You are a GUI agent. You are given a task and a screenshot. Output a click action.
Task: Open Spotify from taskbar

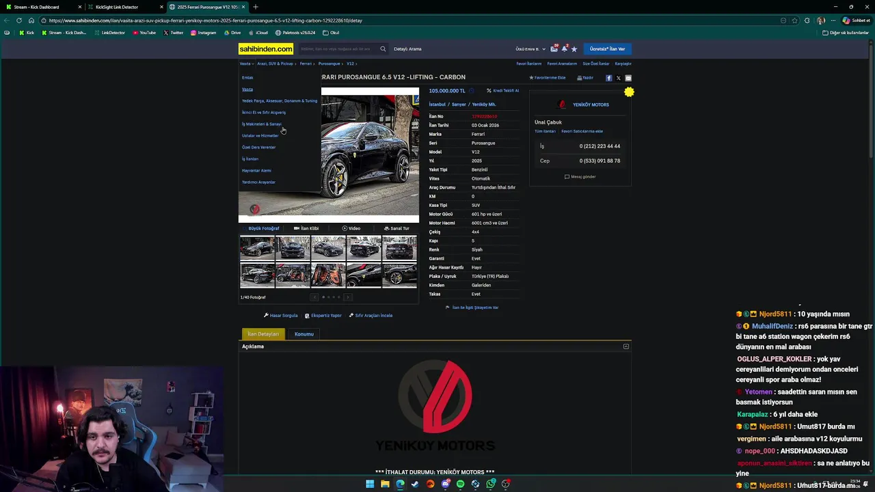[x=460, y=484]
